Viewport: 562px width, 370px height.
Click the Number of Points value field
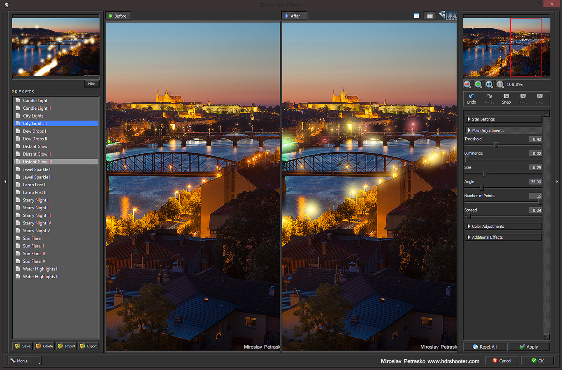535,196
